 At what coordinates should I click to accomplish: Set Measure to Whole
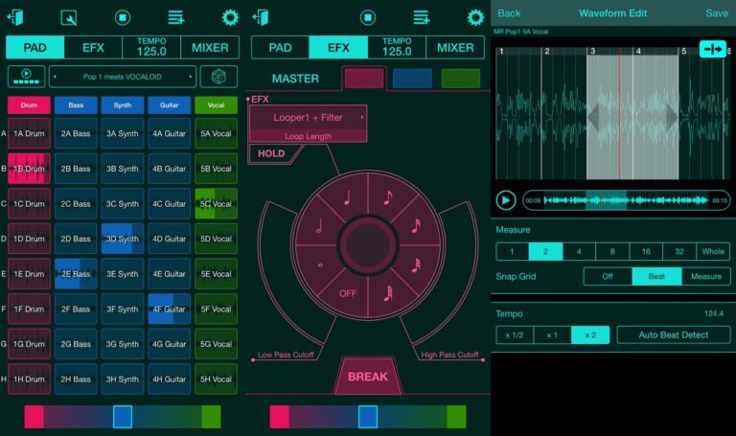(x=713, y=252)
